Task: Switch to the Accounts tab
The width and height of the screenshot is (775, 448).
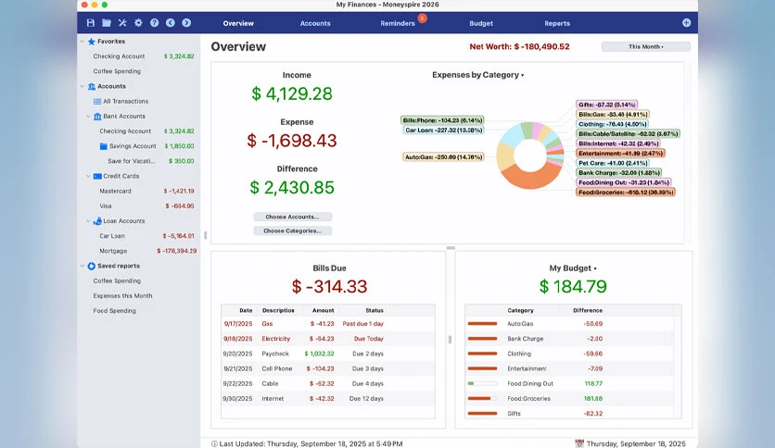Action: click(x=315, y=23)
